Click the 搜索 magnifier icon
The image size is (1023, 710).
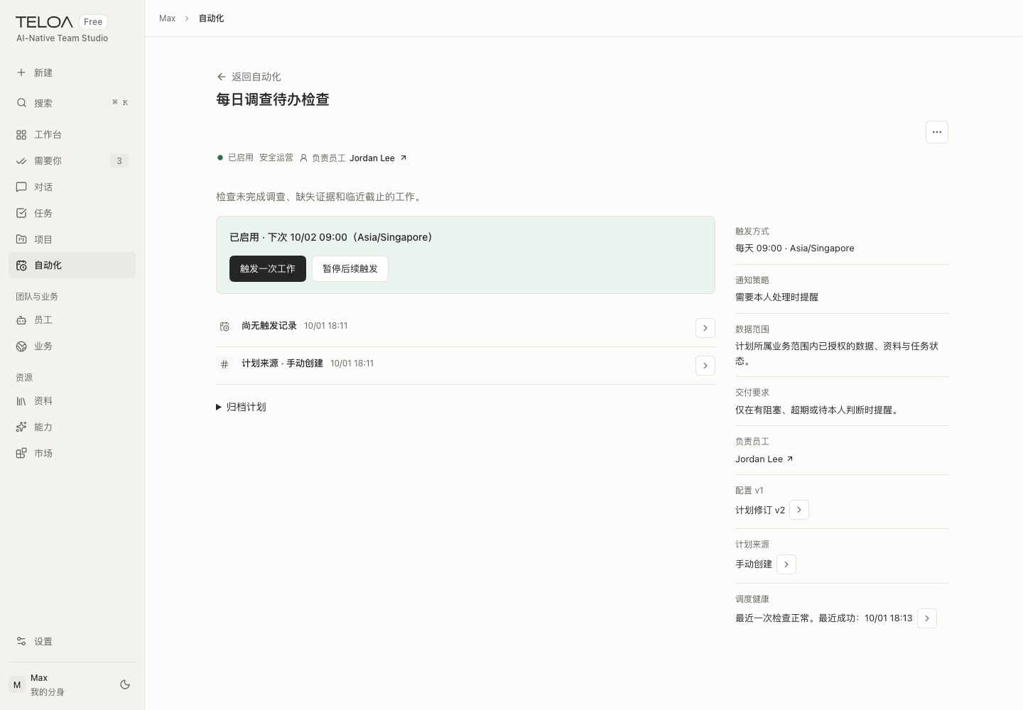tap(21, 103)
